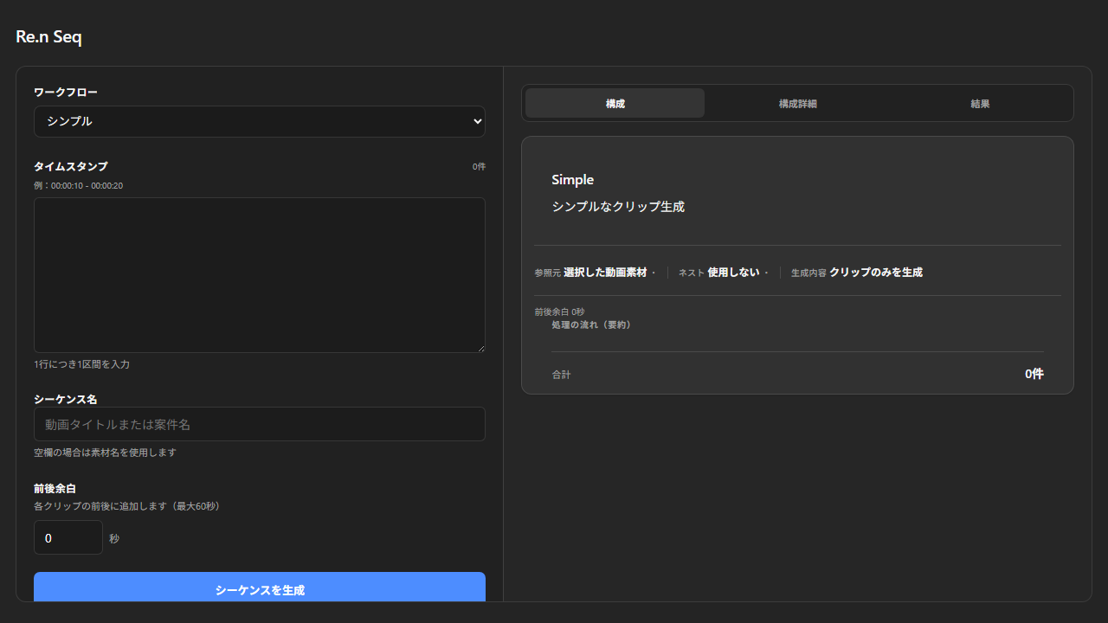
Task: Click the Simple heading in the card
Action: coord(572,180)
